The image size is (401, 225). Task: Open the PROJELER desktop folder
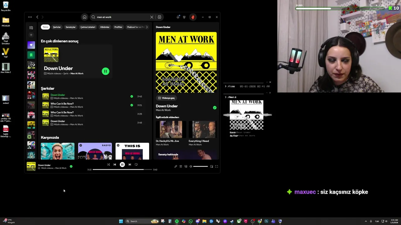point(6,22)
